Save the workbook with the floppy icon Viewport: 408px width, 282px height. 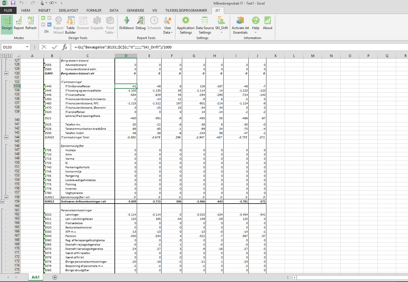point(13,3)
